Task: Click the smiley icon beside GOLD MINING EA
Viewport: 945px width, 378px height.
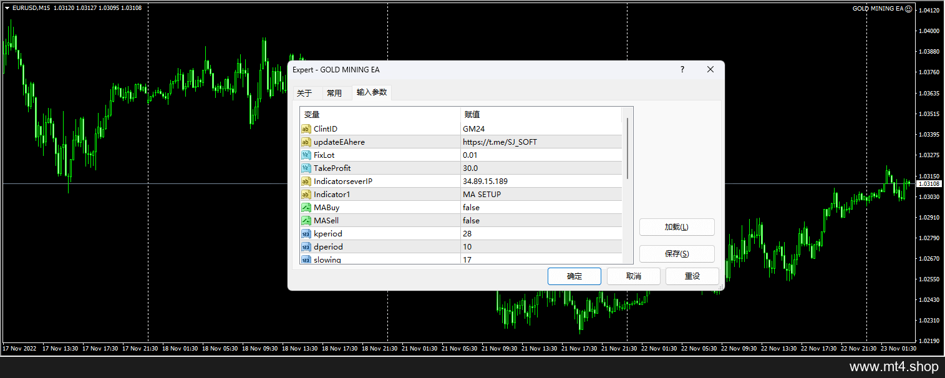Action: point(909,9)
